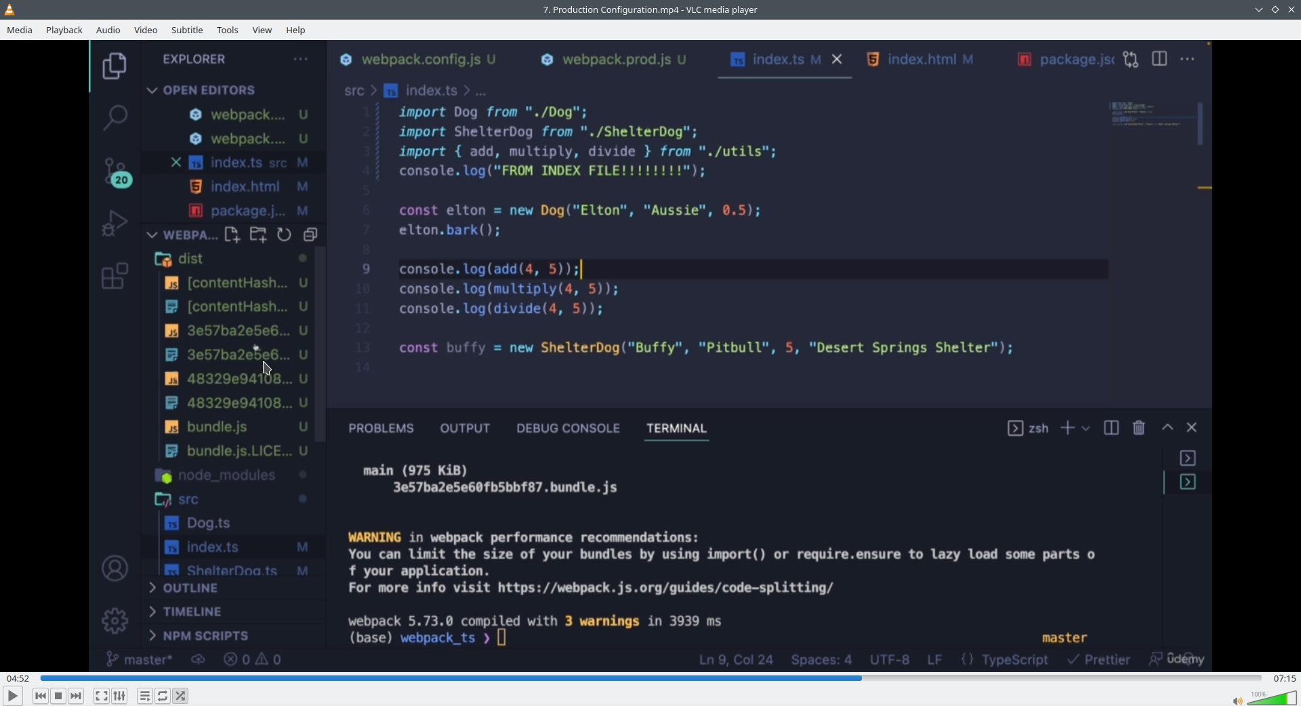Open the Run and Debug view
This screenshot has height=706, width=1301.
tap(115, 223)
